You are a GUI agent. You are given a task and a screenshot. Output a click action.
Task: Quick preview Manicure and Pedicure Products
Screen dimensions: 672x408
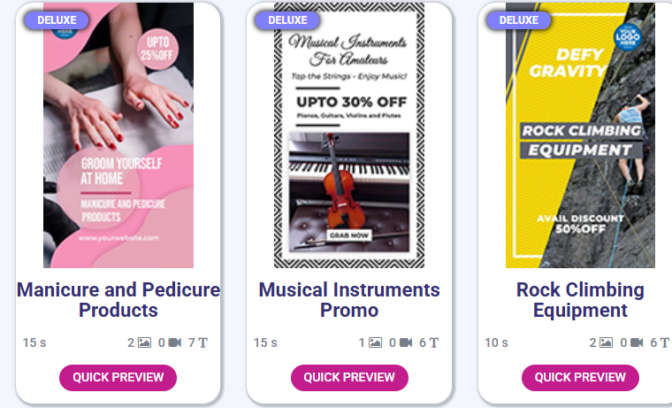pyautogui.click(x=118, y=378)
